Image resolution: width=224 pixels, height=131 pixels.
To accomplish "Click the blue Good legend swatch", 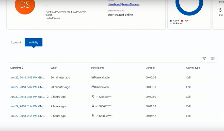I will click(171, 21).
